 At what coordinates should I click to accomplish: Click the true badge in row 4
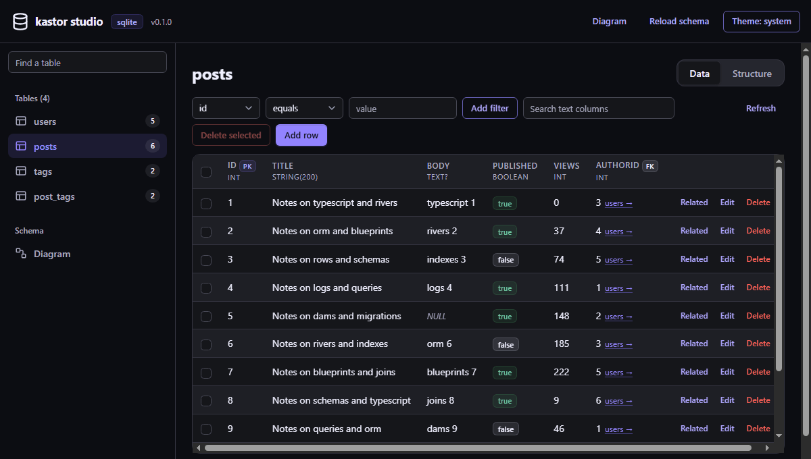click(505, 288)
